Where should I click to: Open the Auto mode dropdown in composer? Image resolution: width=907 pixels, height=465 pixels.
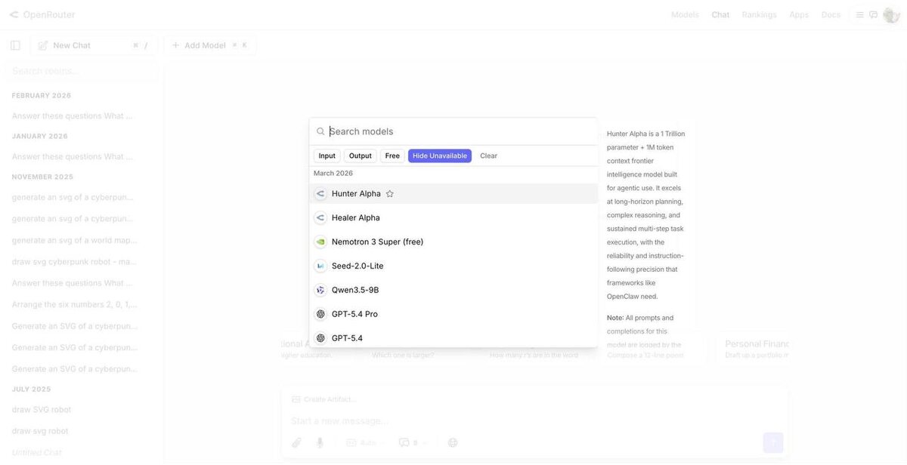[x=365, y=443]
